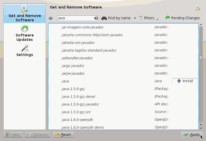206x141 pixels.
Task: Open the Software Updates section
Action: click(25, 33)
